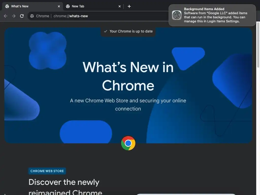260x195 pixels.
Task: Close the New Tab tab
Action: (120, 6)
